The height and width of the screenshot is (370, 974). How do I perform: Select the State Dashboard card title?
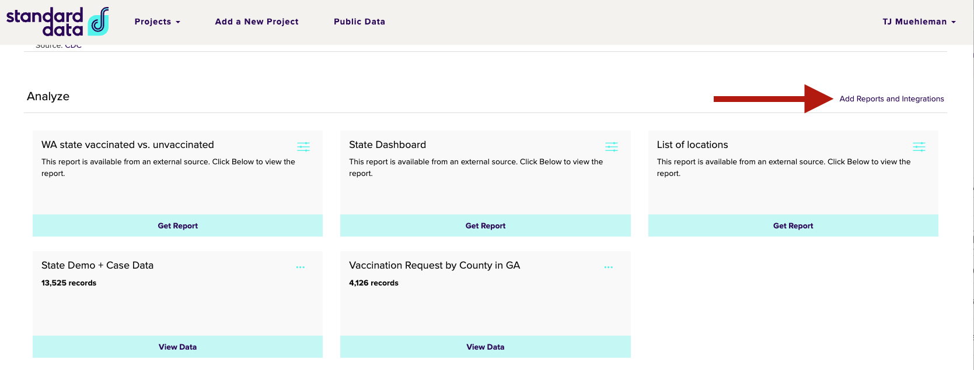[x=387, y=145]
